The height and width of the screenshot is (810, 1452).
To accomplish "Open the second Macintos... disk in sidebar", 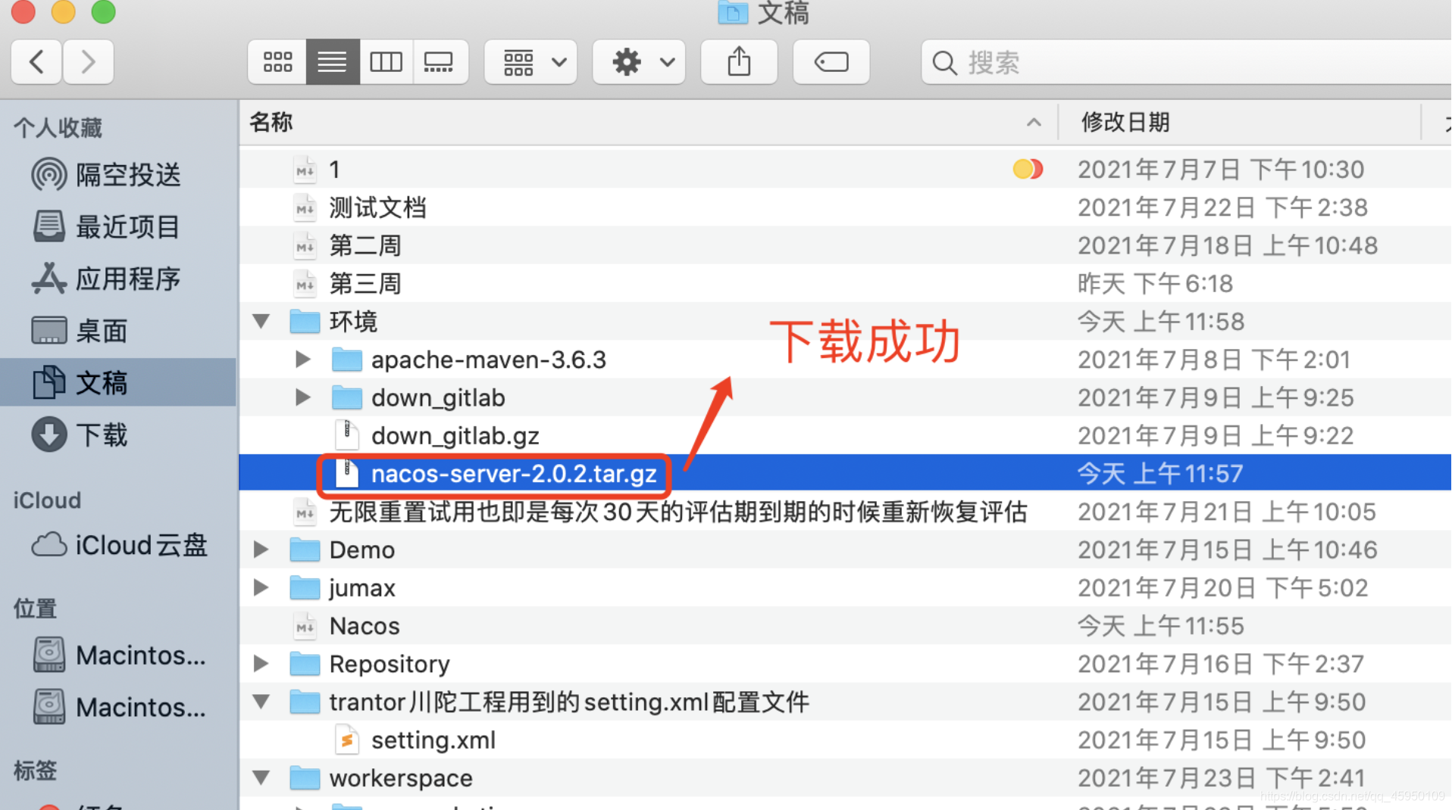I will 120,707.
